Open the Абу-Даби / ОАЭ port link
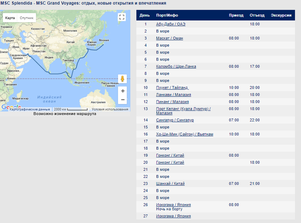This screenshot has width=301, height=223. [170, 24]
